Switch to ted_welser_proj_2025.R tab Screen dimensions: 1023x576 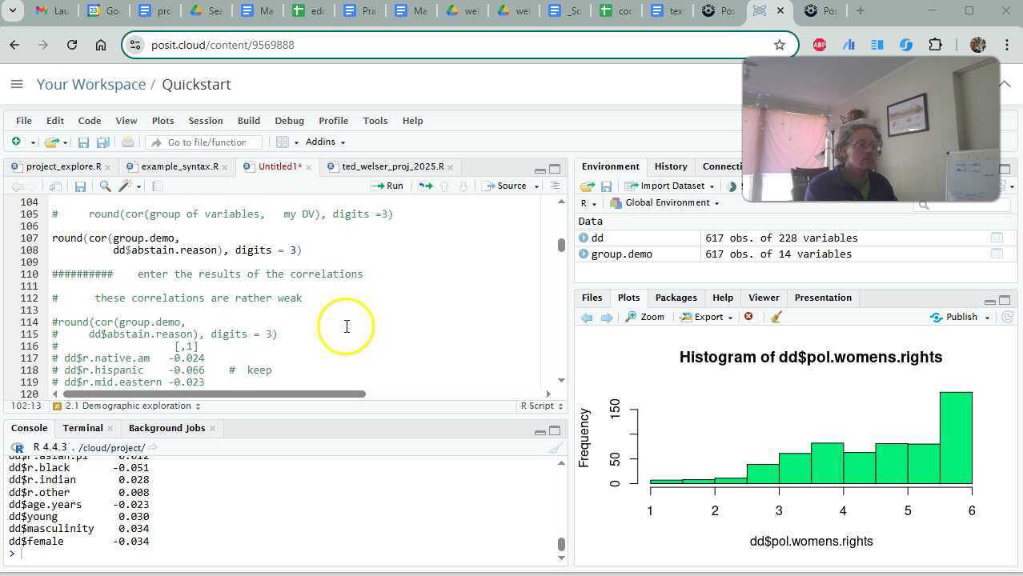click(392, 166)
